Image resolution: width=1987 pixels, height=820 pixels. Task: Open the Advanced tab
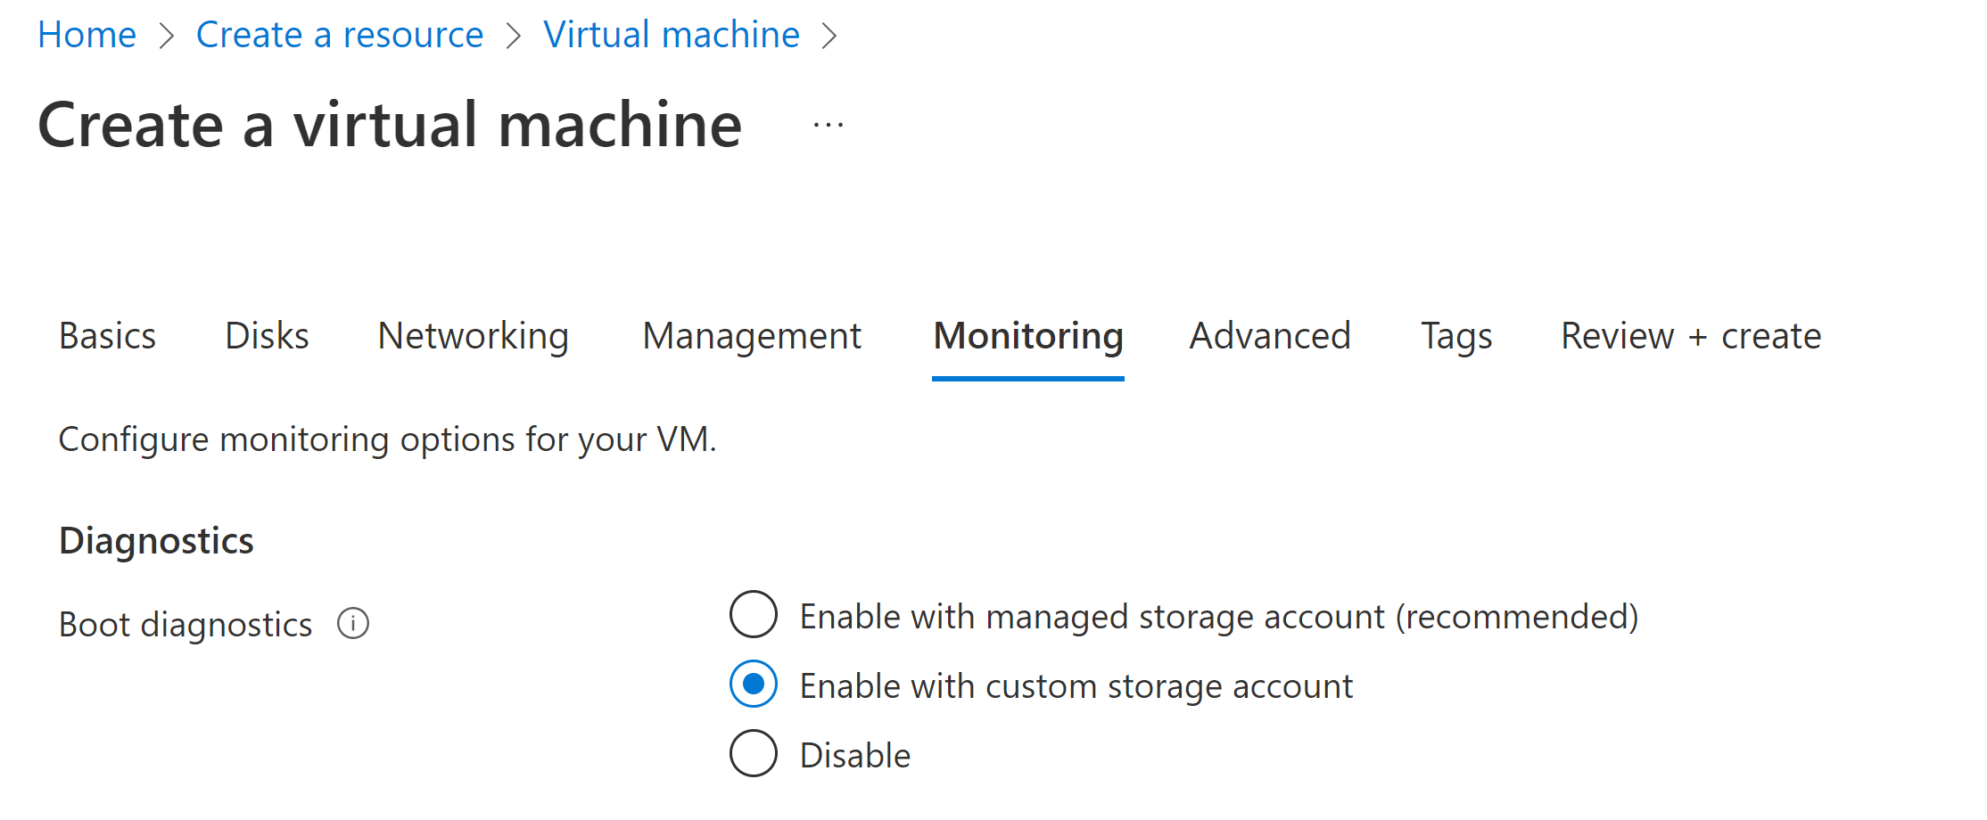point(1268,337)
